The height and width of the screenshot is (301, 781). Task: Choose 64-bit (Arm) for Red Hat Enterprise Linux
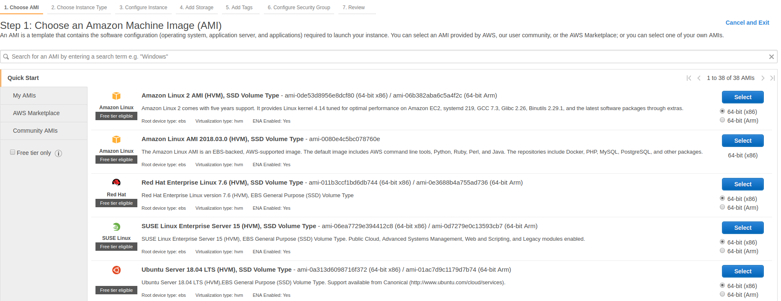click(722, 207)
